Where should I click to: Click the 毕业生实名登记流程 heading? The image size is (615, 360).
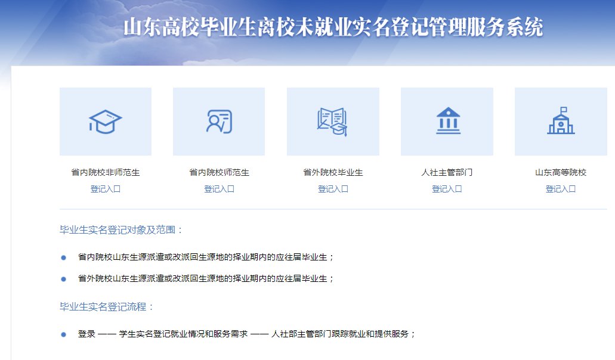coord(107,307)
